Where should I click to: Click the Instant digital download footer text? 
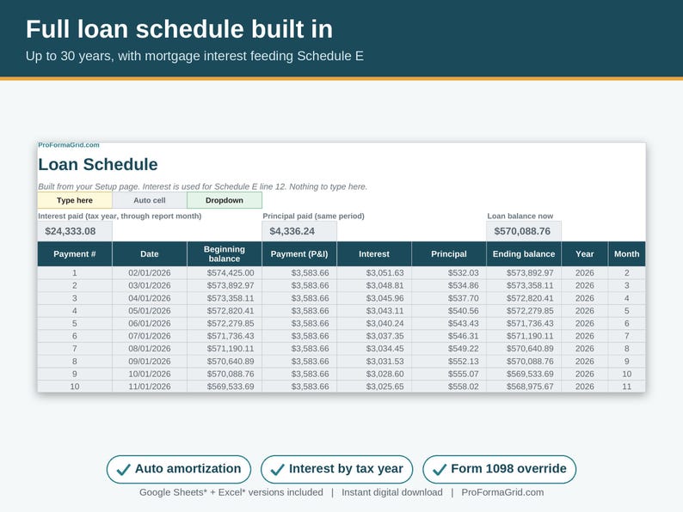[x=392, y=492]
